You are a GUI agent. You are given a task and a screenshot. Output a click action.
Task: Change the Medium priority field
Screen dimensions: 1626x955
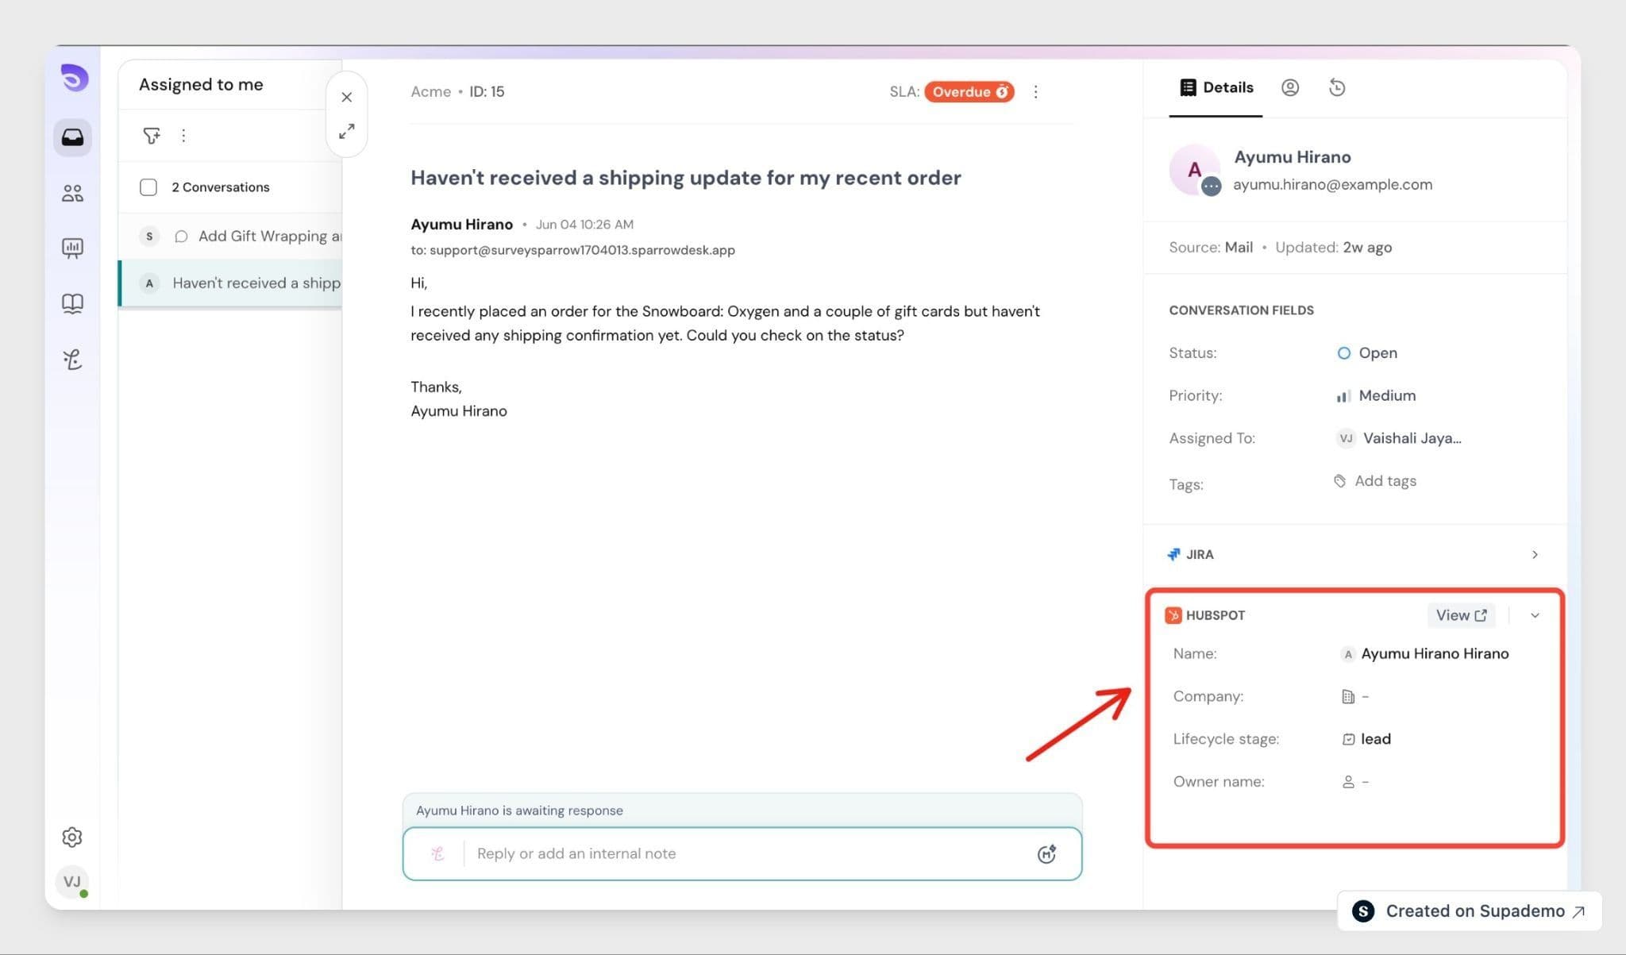pyautogui.click(x=1376, y=395)
